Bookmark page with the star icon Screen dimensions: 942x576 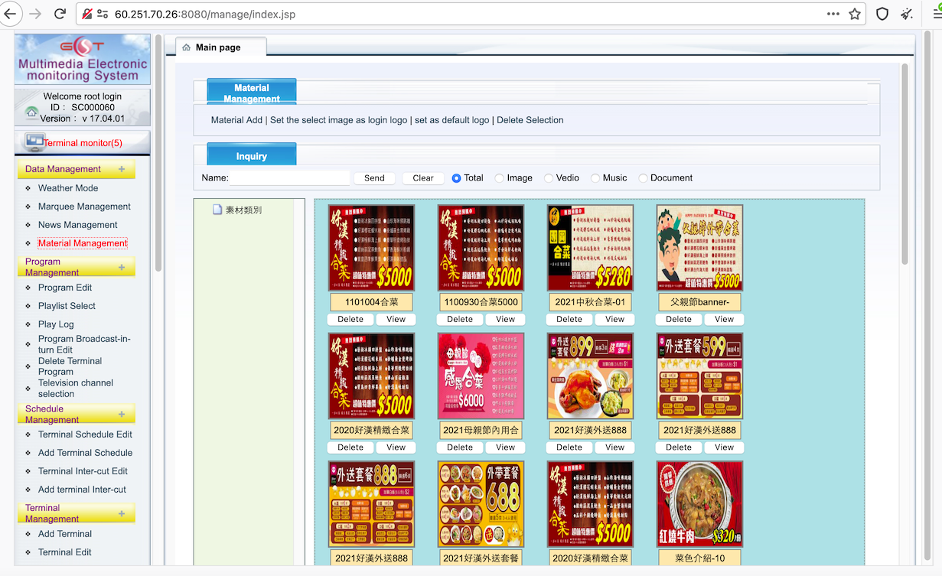(x=855, y=14)
